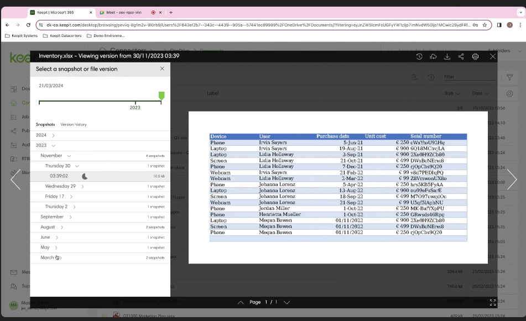
Task: Select the 03:39:02 snapshot entry
Action: click(59, 176)
